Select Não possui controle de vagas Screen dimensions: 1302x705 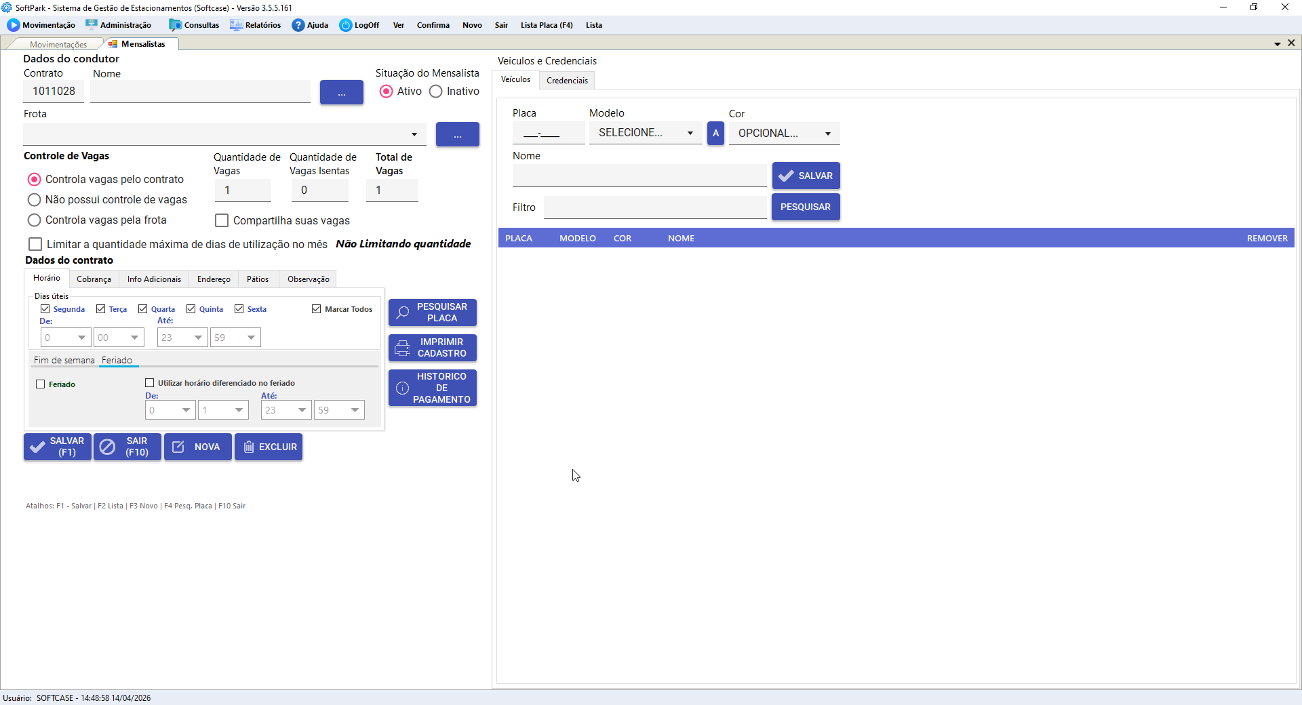click(x=34, y=200)
